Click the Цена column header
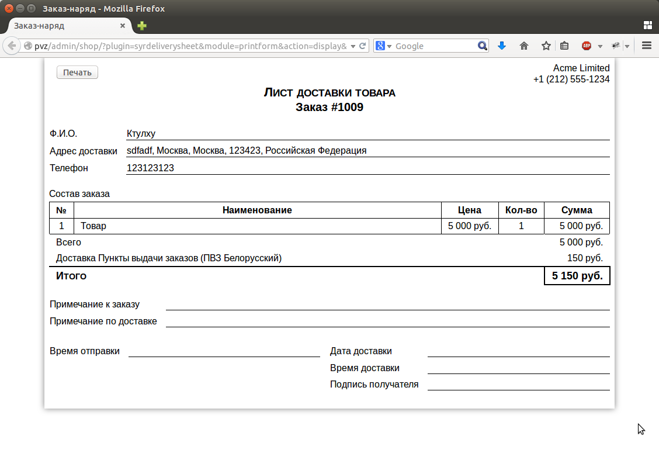This screenshot has width=659, height=467. [x=470, y=210]
